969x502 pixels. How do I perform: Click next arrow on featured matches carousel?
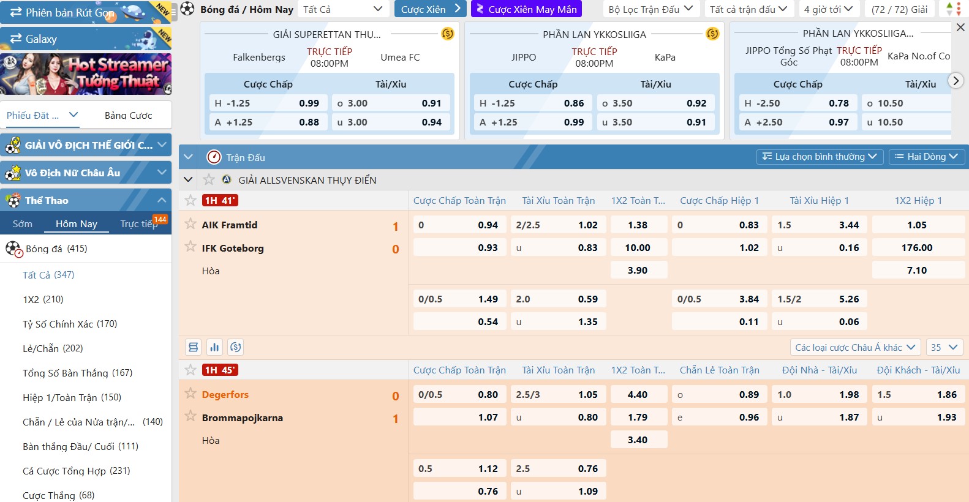pyautogui.click(x=955, y=81)
